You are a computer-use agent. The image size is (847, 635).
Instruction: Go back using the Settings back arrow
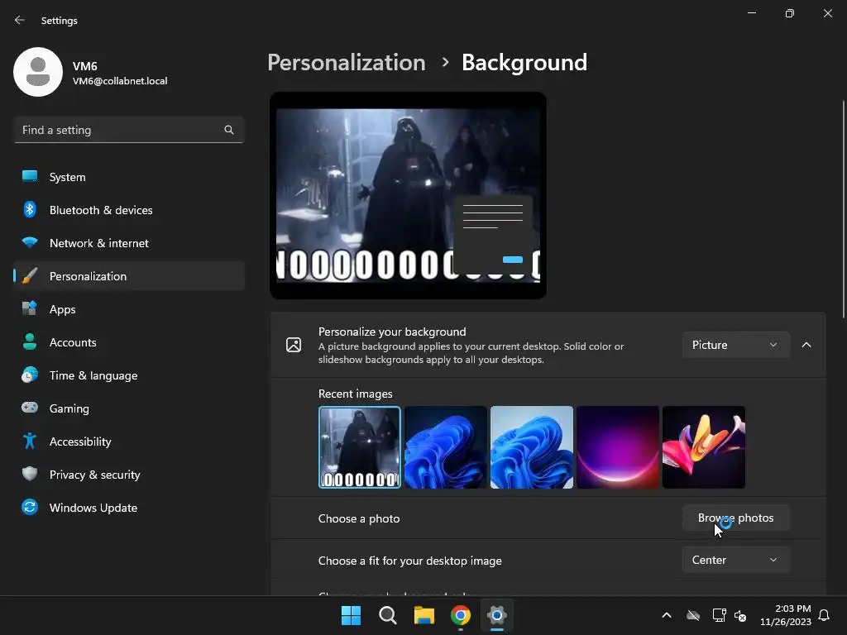pos(20,20)
